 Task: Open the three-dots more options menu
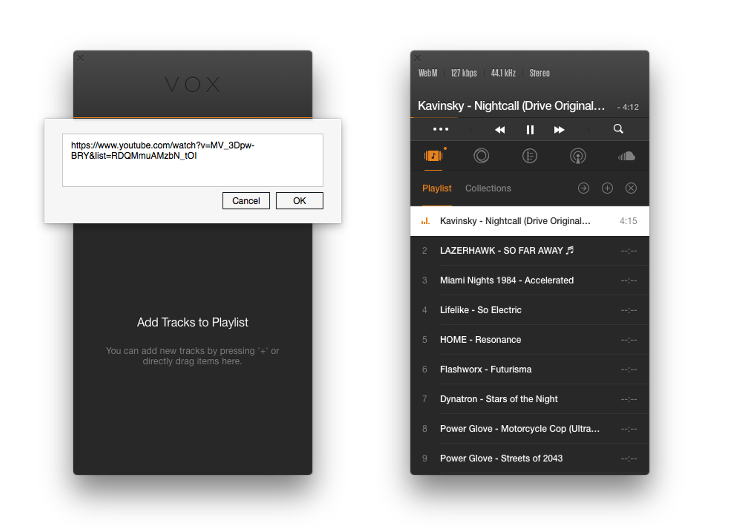[440, 129]
